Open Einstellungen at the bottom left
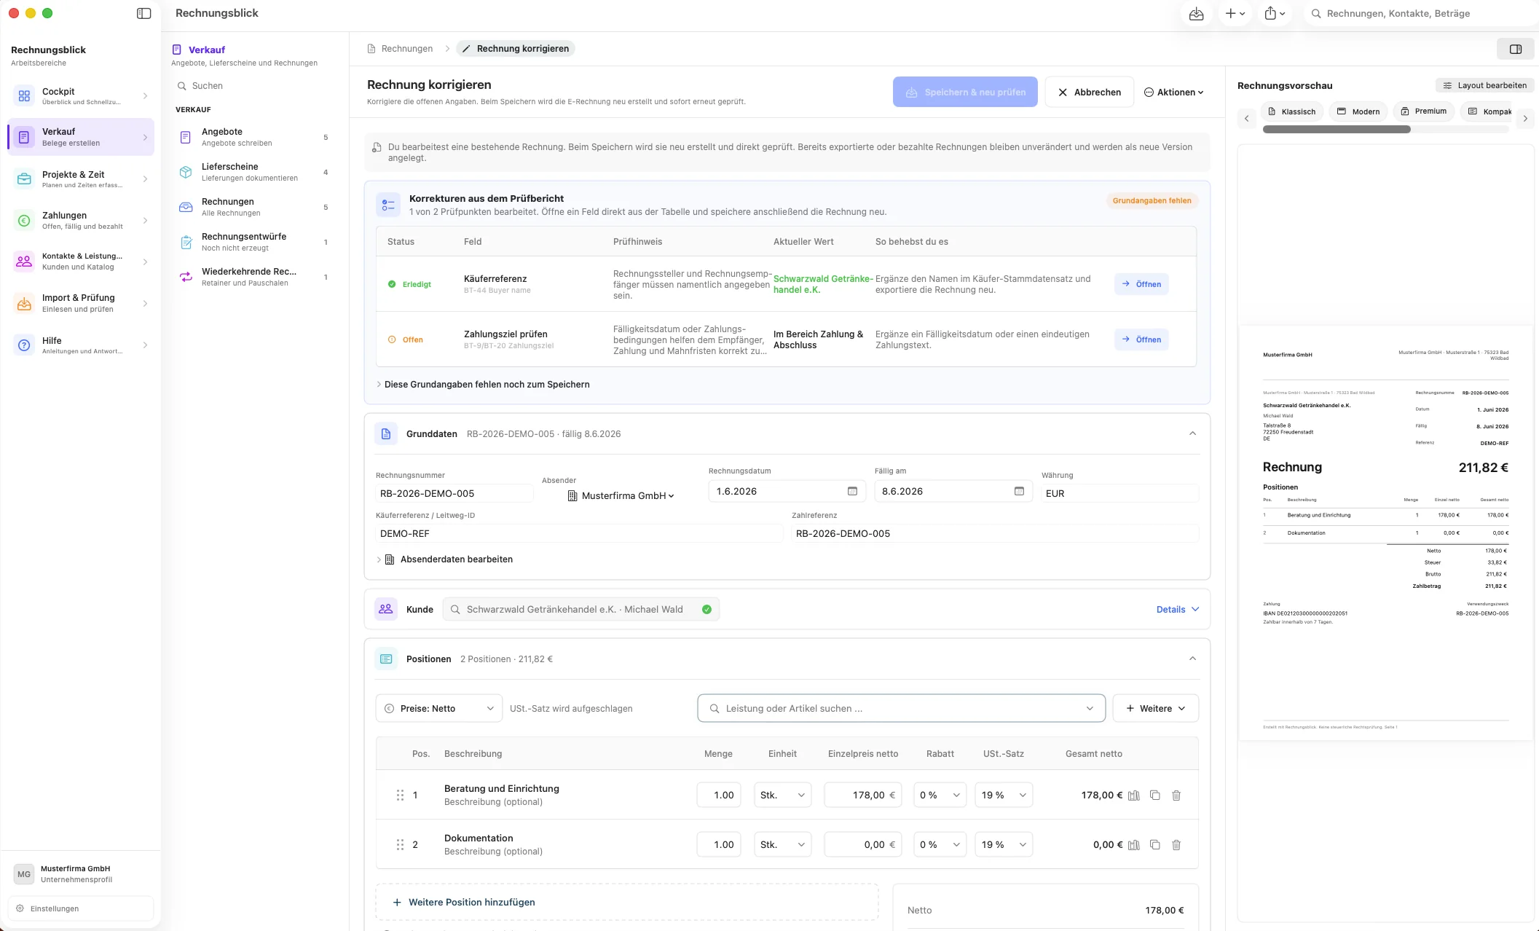The height and width of the screenshot is (931, 1539). pyautogui.click(x=81, y=908)
